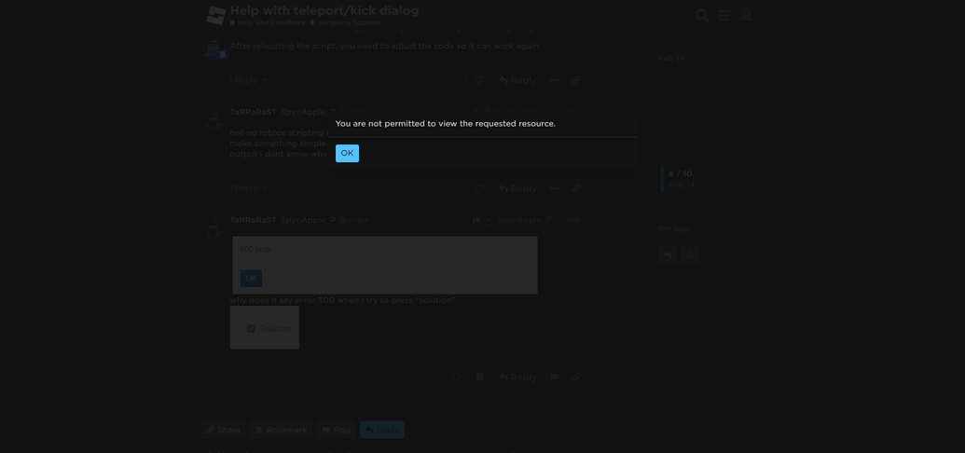965x453 pixels.
Task: Expand 1 Reply under the hell no roblox post
Action: click(x=249, y=188)
